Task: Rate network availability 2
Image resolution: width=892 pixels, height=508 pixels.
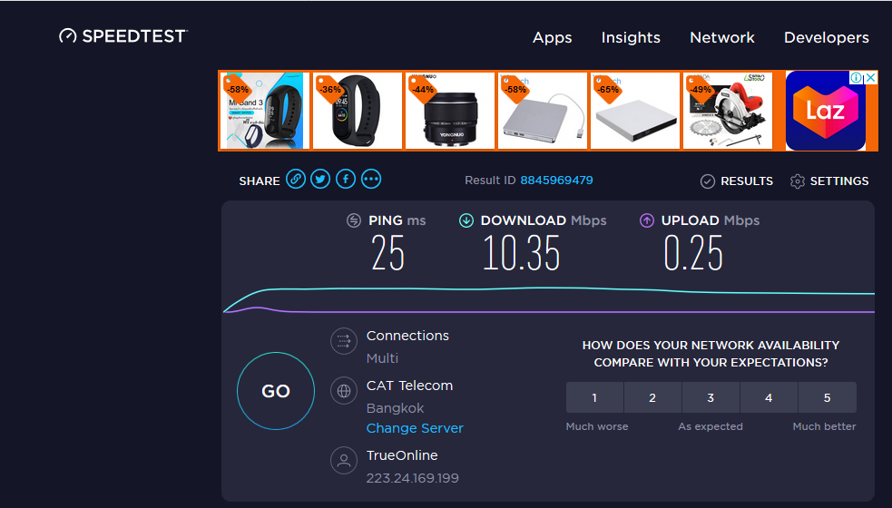Action: [652, 397]
